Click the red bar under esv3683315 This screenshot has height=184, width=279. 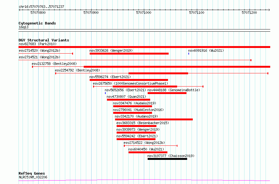(x=136, y=126)
